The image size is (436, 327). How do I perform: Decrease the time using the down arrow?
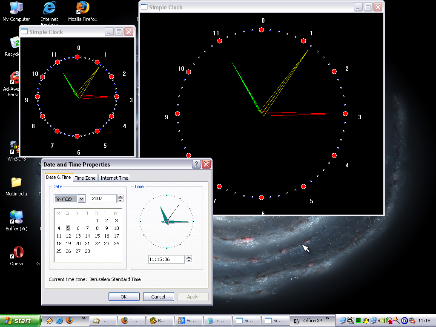(189, 261)
